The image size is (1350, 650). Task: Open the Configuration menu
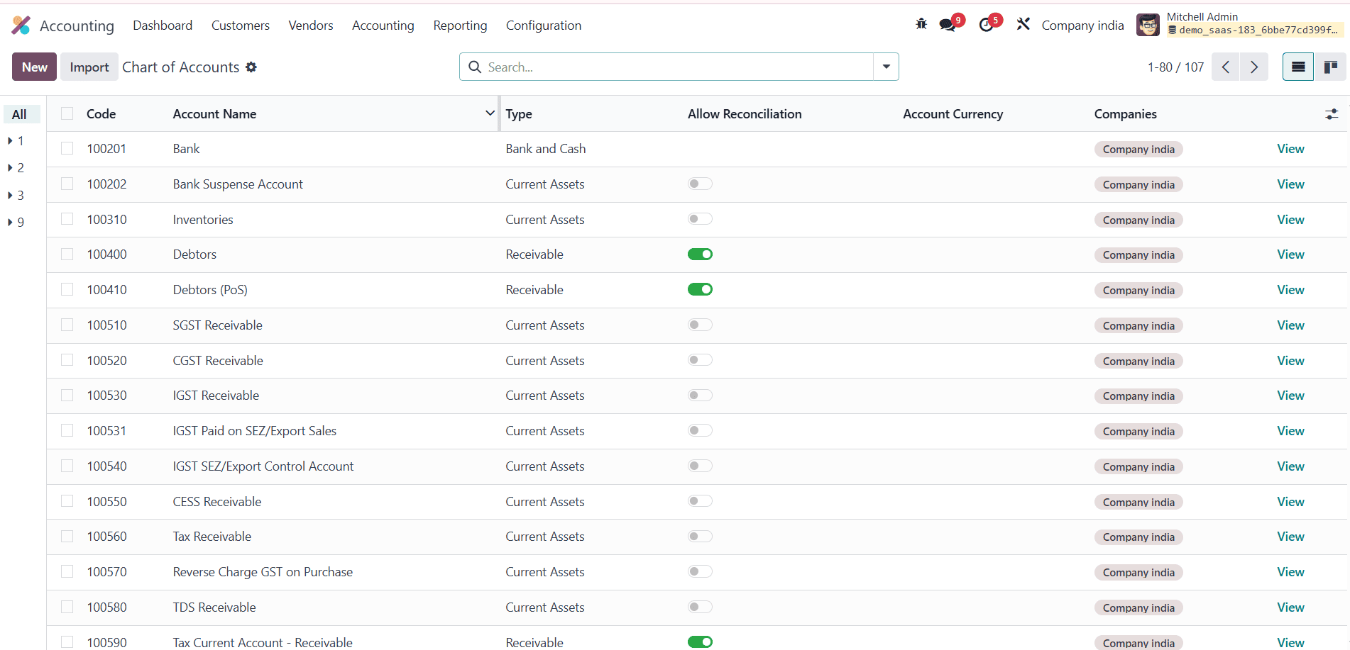[543, 26]
